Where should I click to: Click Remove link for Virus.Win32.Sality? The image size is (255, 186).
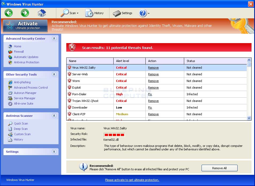click(153, 68)
